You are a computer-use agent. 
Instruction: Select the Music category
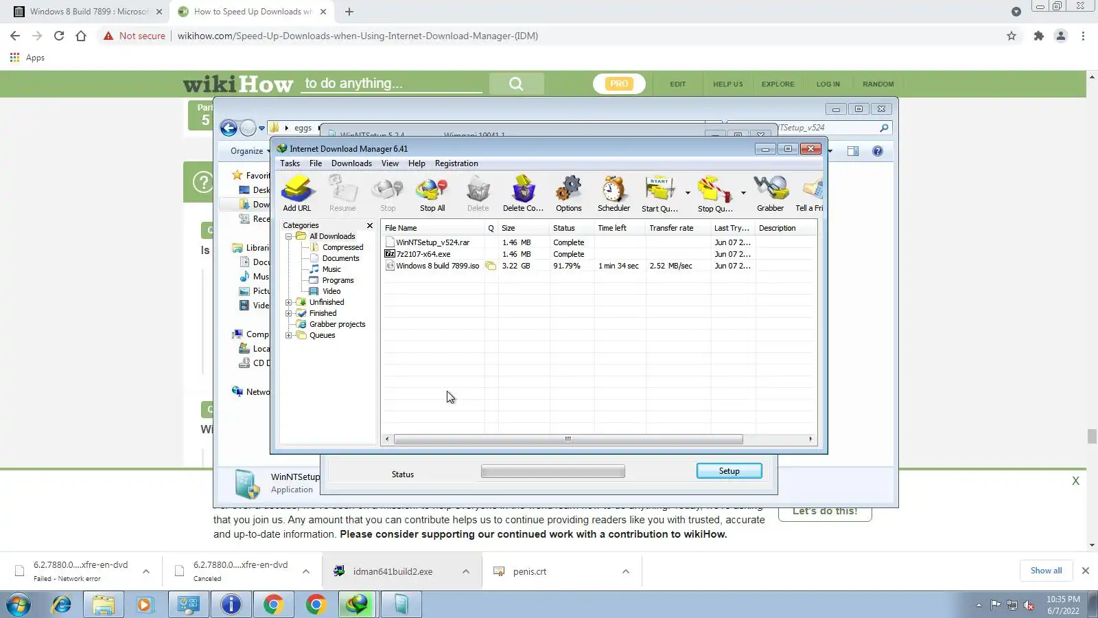pos(331,269)
